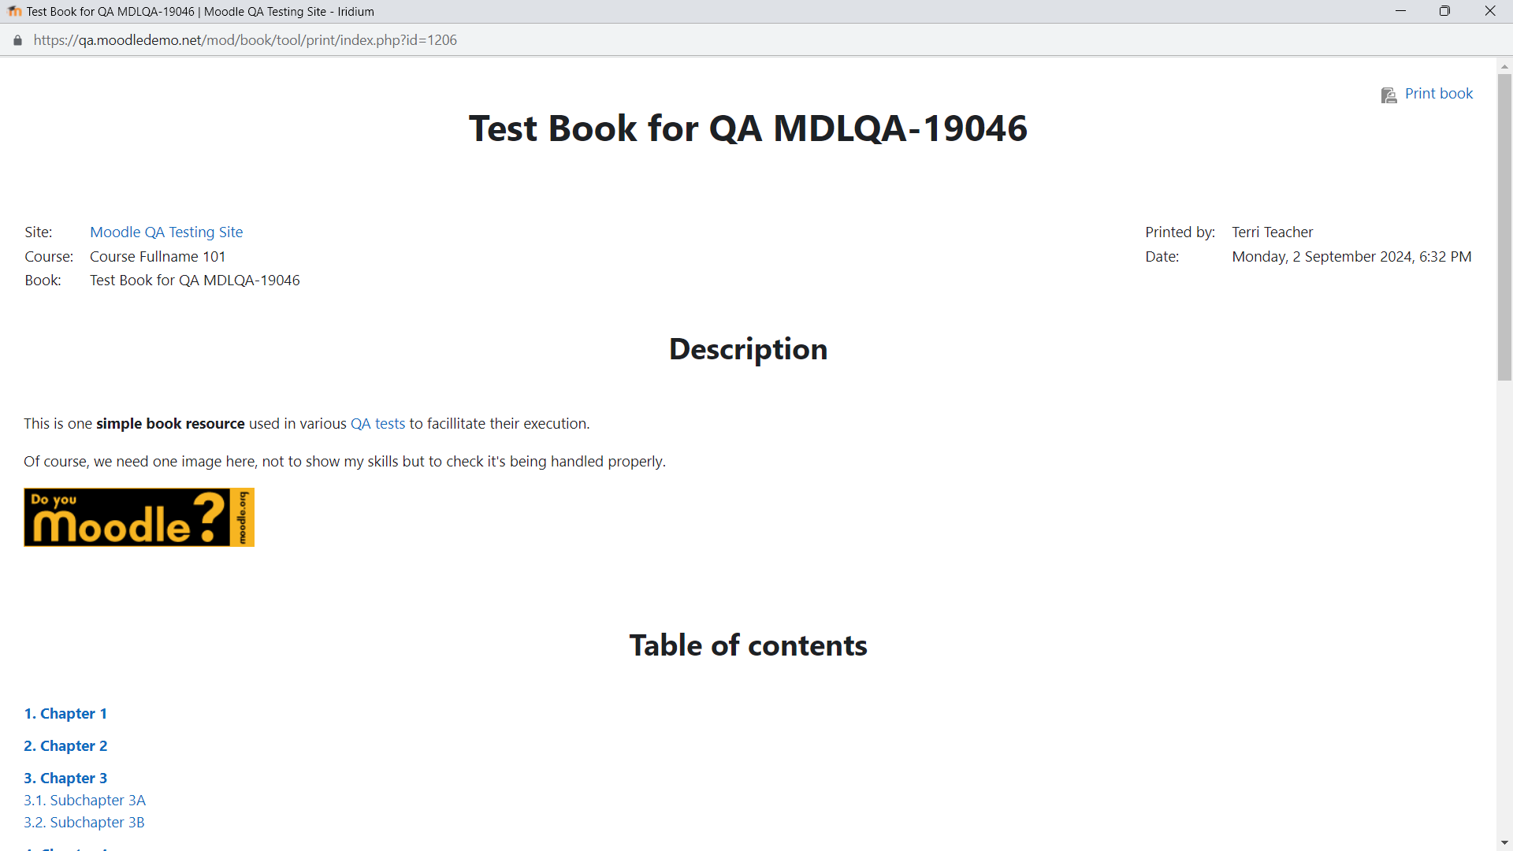Click the scrollbar down arrow
This screenshot has height=851, width=1513.
(1504, 843)
